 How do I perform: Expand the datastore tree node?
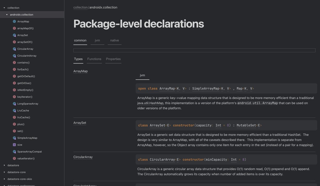4,165
